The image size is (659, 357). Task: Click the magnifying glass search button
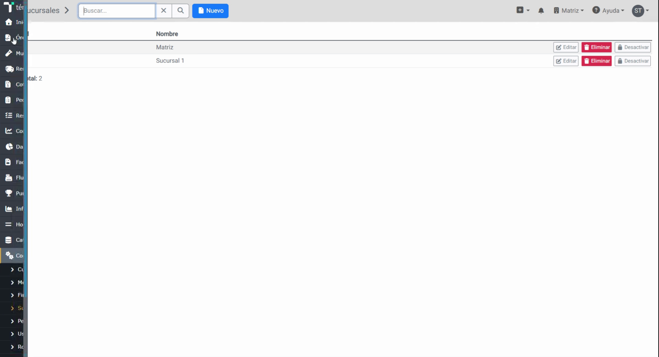[x=180, y=11]
